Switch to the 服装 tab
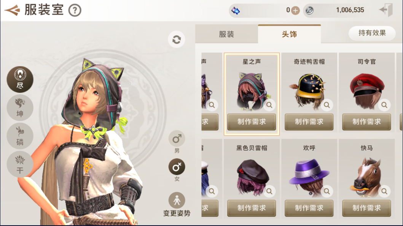The height and width of the screenshot is (226, 403). pyautogui.click(x=226, y=34)
